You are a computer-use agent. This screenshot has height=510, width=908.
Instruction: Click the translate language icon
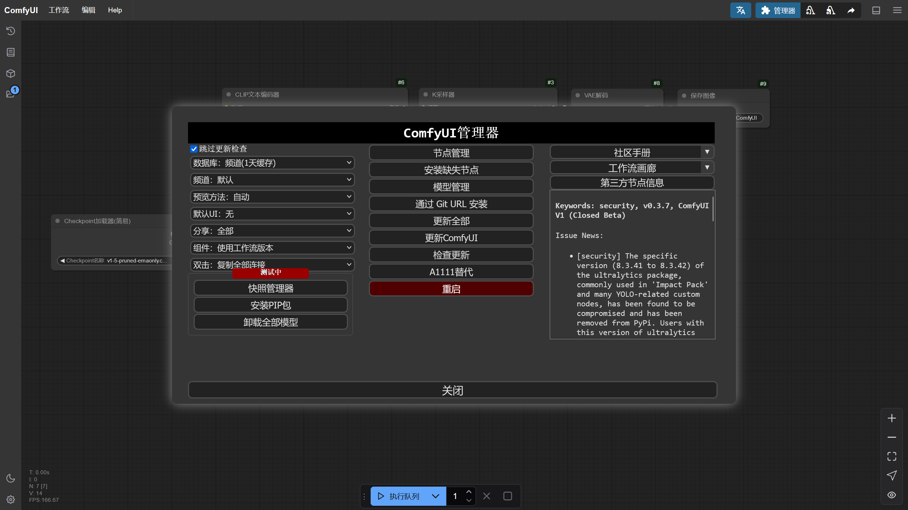741,10
